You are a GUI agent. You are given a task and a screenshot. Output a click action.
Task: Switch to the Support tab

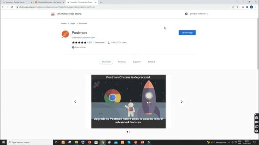(x=137, y=62)
